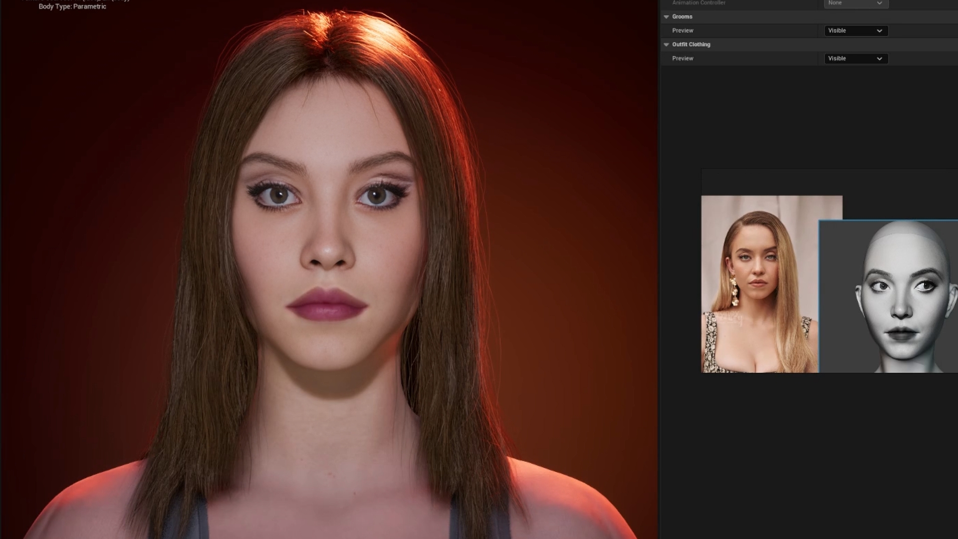This screenshot has width=958, height=539.
Task: Open the Outfit Clothing Preview dropdown
Action: pos(856,58)
